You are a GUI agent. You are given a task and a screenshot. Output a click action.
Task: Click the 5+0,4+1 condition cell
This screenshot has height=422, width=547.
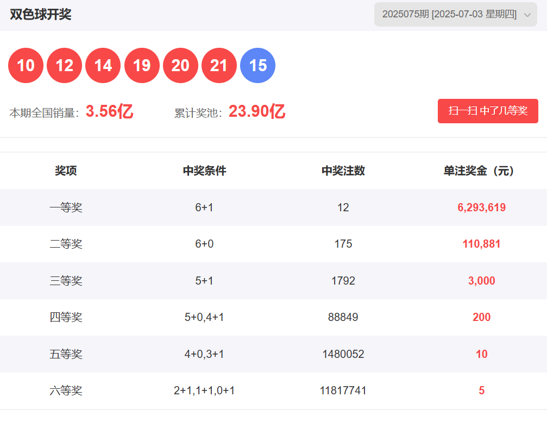tap(204, 317)
